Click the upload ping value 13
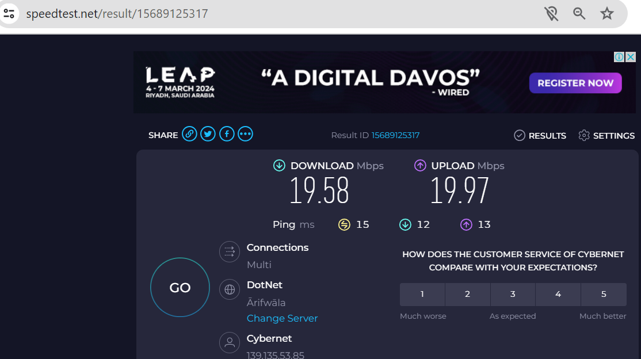Viewport: 641px width, 359px height. [484, 224]
